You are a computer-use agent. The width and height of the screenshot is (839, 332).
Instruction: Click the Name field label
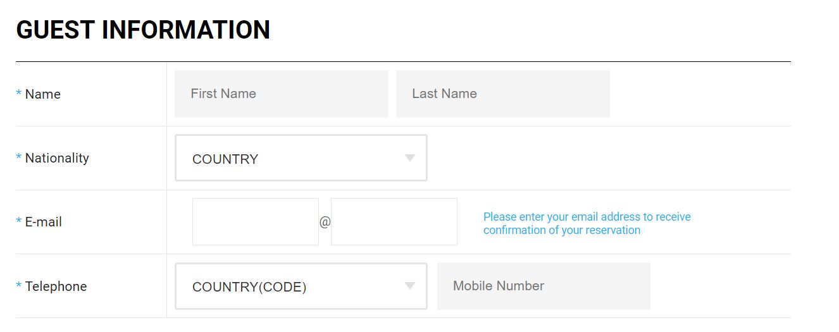43,94
